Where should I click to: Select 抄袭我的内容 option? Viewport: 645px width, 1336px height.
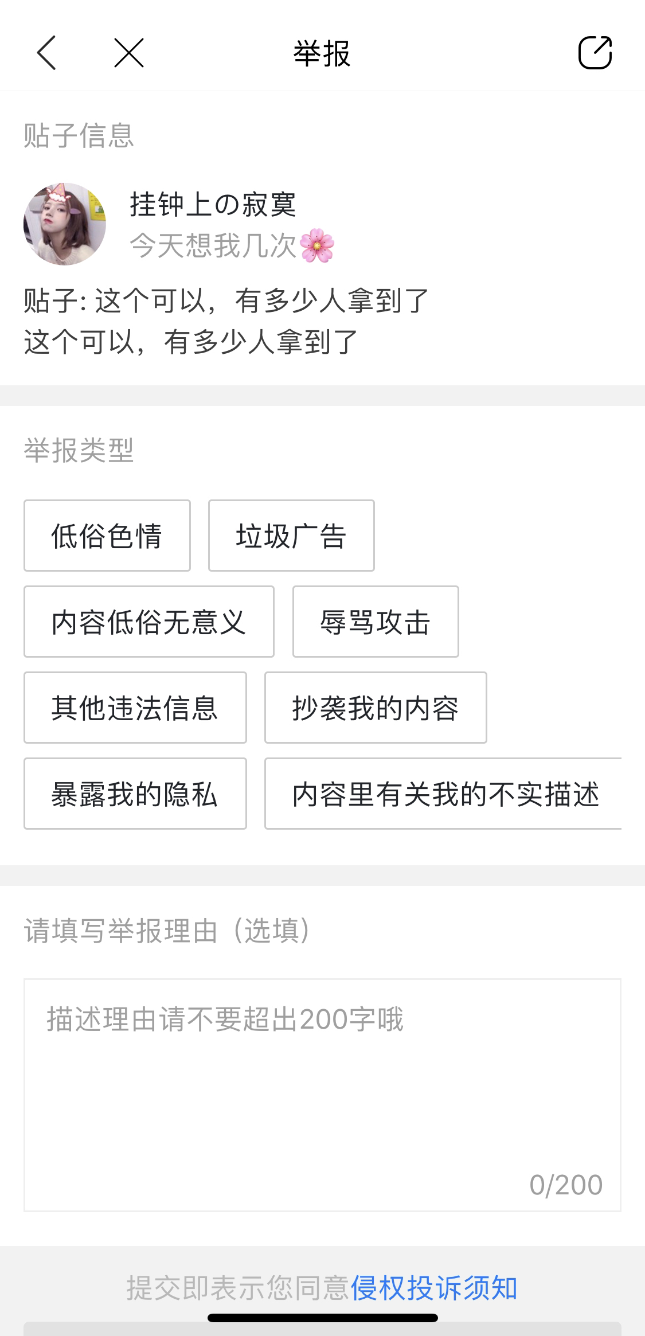pos(376,708)
